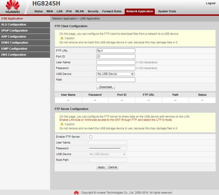The width and height of the screenshot is (219, 195).
Task: Click the Download button
Action: click(x=106, y=87)
